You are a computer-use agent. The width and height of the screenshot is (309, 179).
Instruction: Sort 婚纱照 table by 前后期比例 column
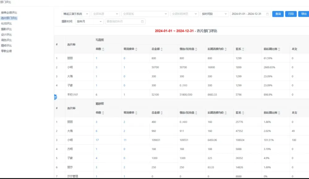coord(279,113)
